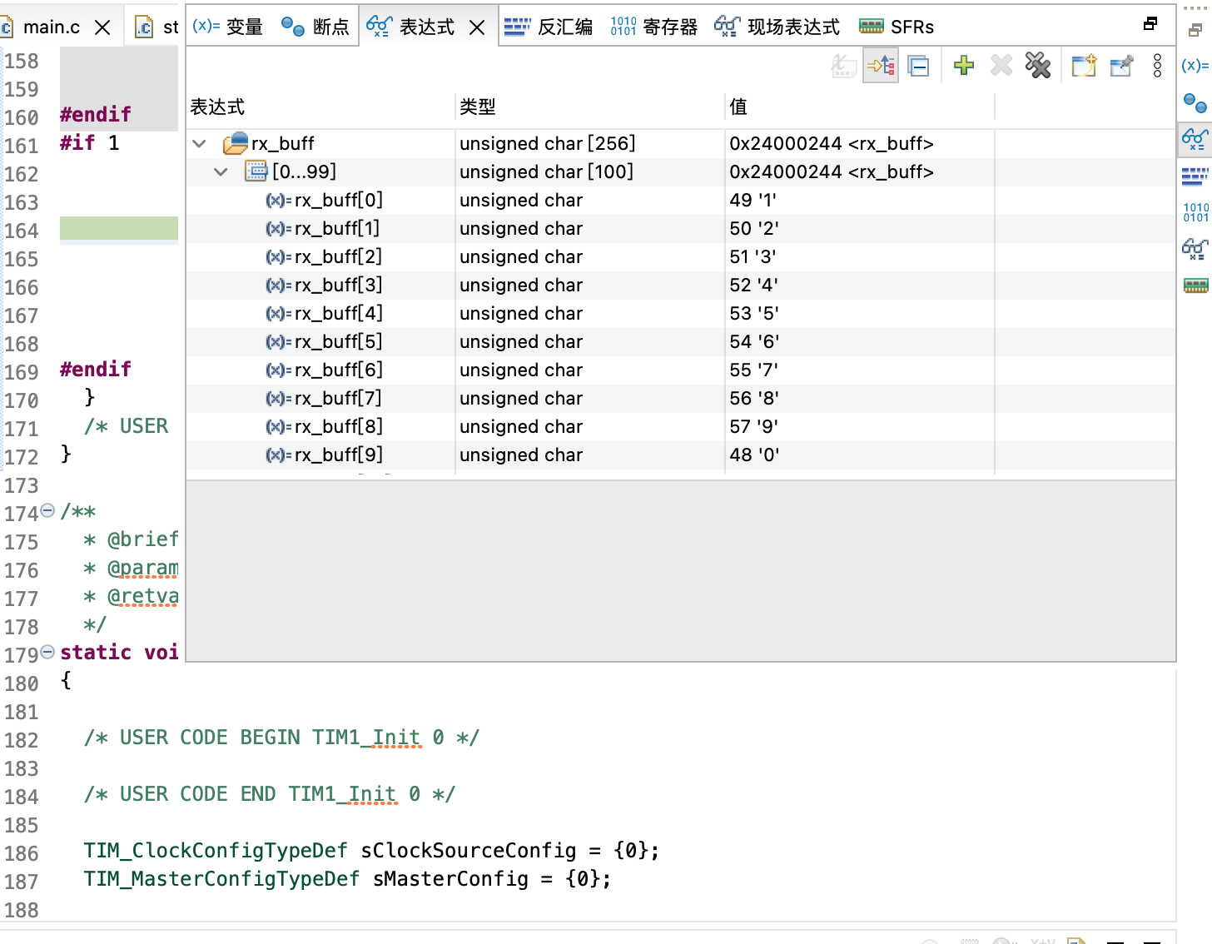Open Variables view from right side trim
The image size is (1212, 944).
click(1195, 65)
